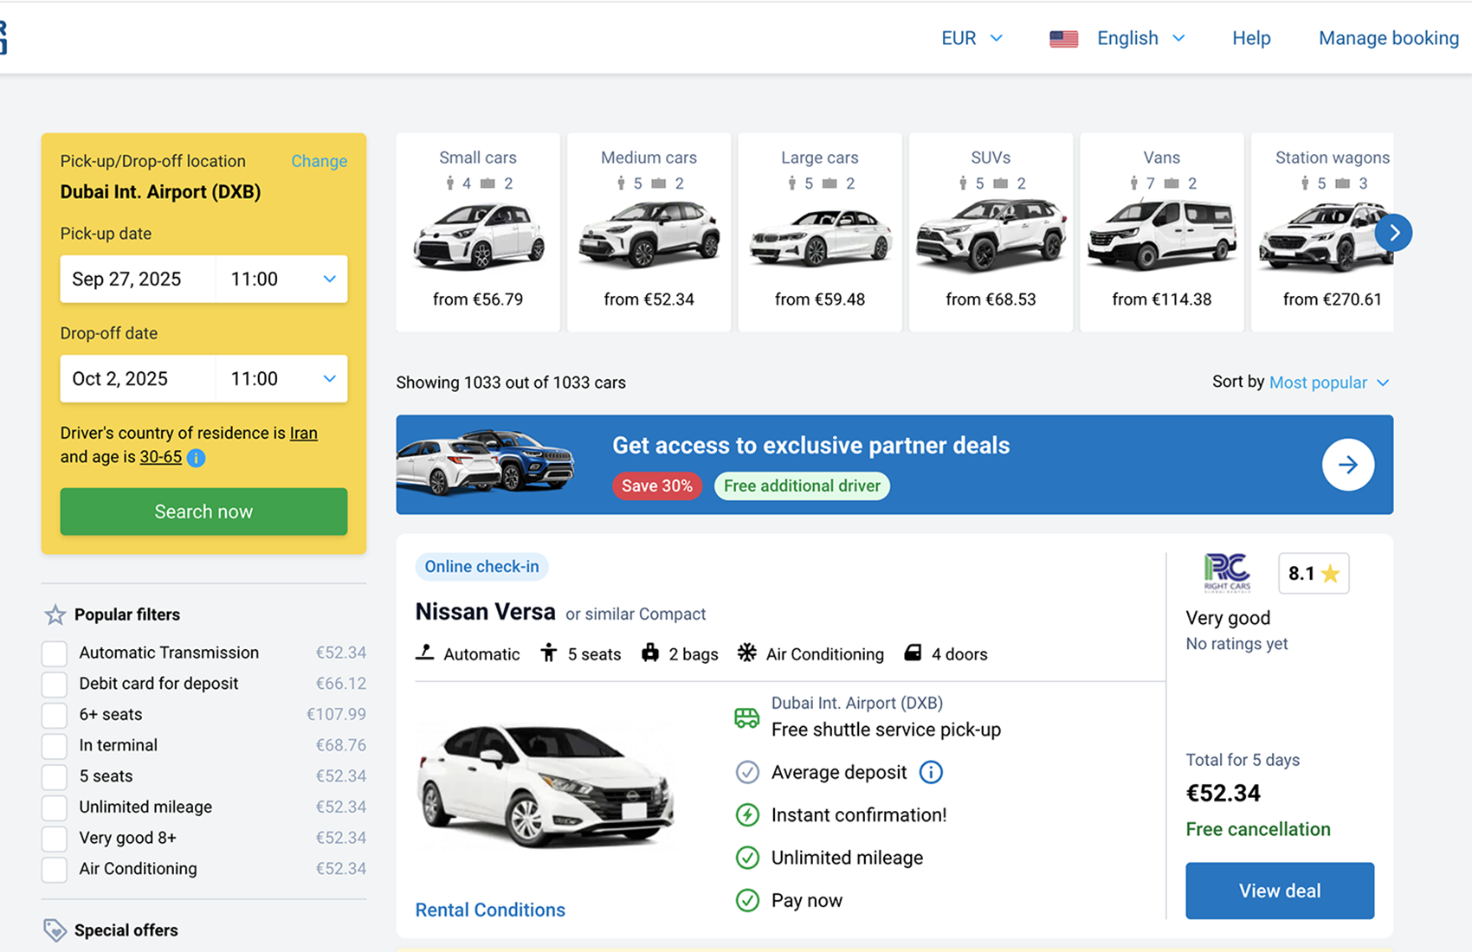Viewport: 1472px width, 952px height.
Task: Choose the Small cars category
Action: click(478, 231)
